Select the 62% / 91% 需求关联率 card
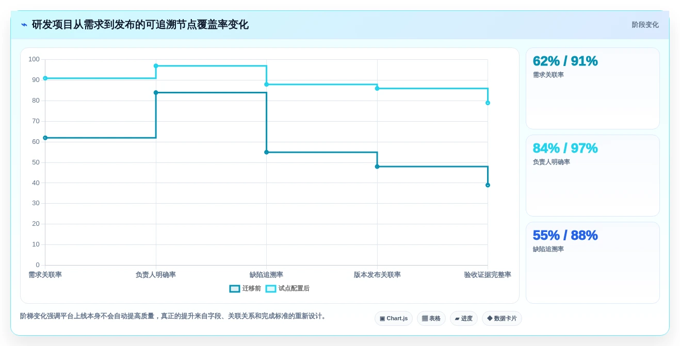Viewport: 680px width, 346px height. [593, 88]
